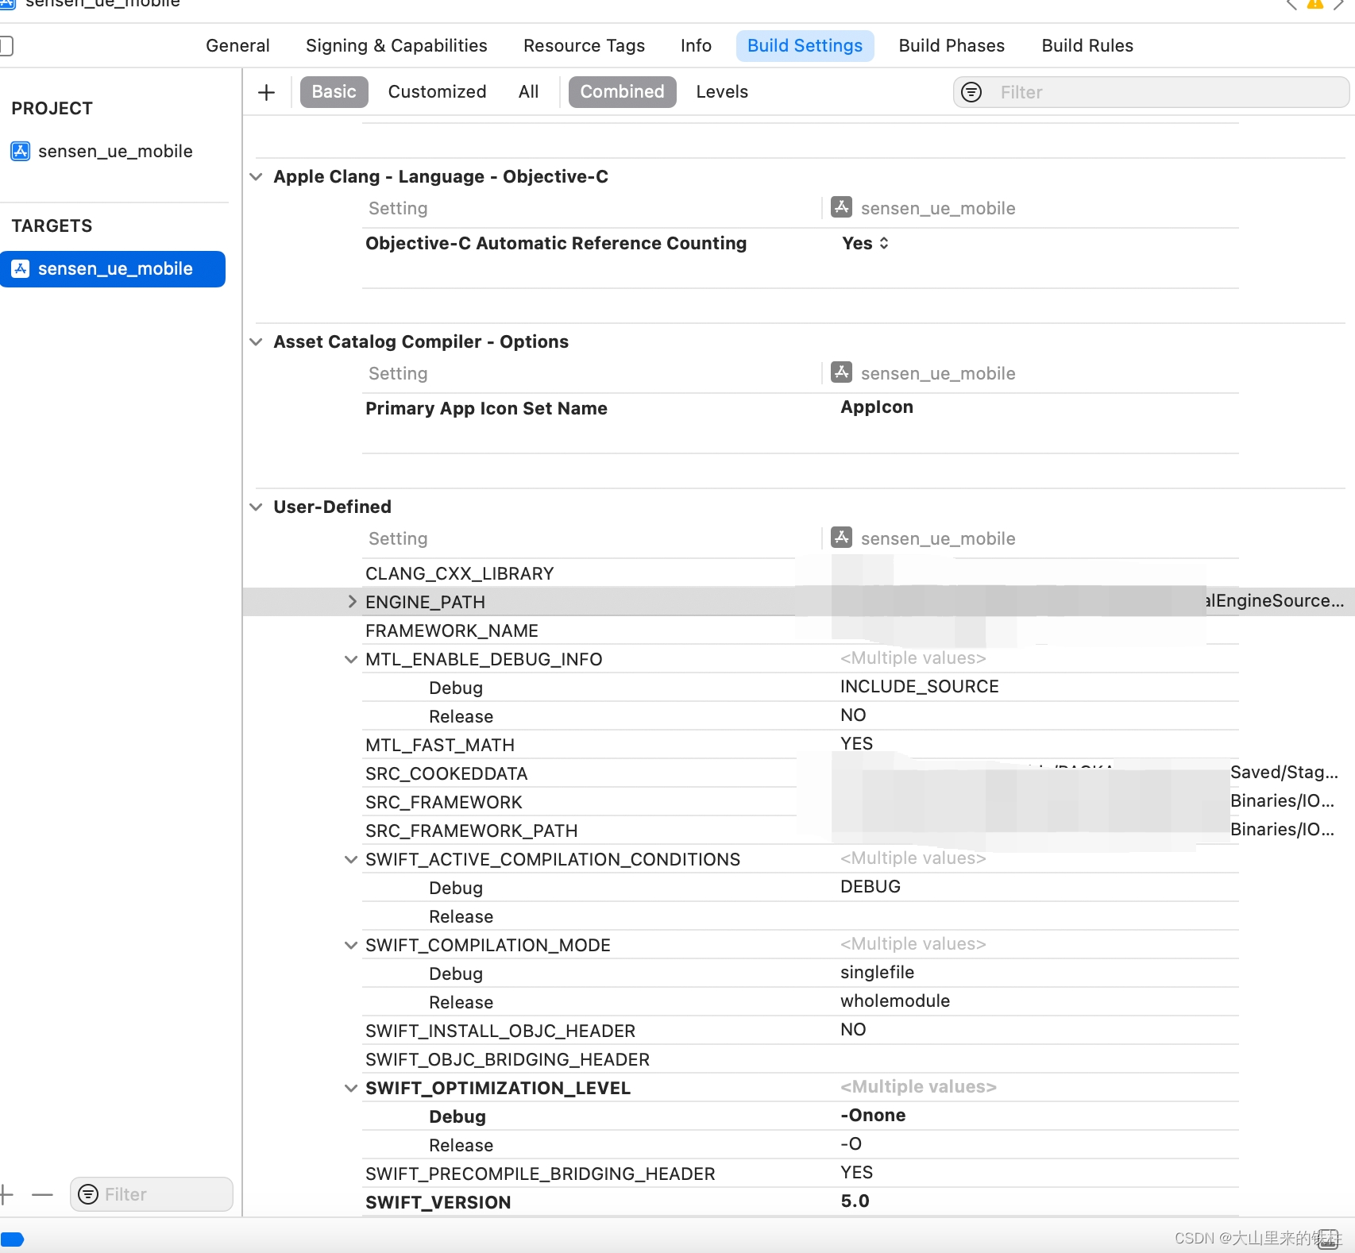This screenshot has height=1253, width=1355.
Task: Select sensen_ue_mobile under PROJECT
Action: pyautogui.click(x=115, y=151)
